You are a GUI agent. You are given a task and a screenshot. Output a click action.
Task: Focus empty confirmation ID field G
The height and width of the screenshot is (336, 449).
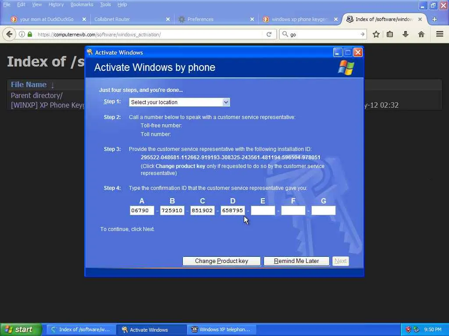(323, 210)
